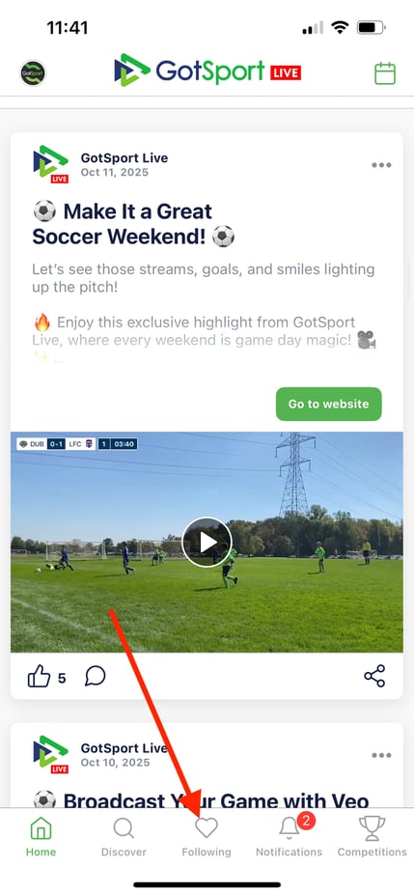Image resolution: width=414 pixels, height=896 pixels.
Task: Open Notifications tab with bell icon
Action: [289, 836]
